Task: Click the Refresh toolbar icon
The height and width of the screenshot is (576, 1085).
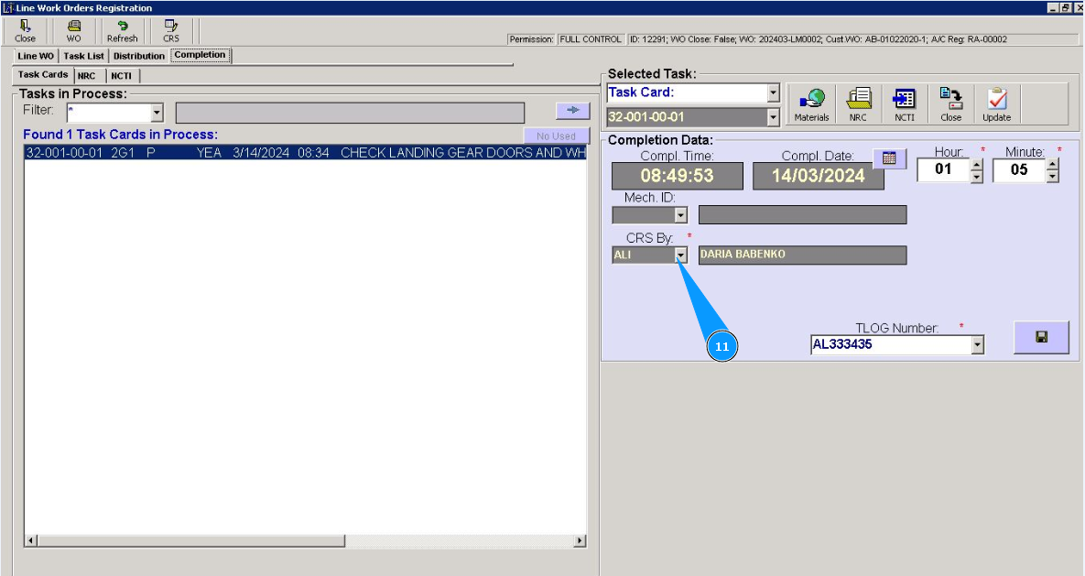Action: pos(122,31)
